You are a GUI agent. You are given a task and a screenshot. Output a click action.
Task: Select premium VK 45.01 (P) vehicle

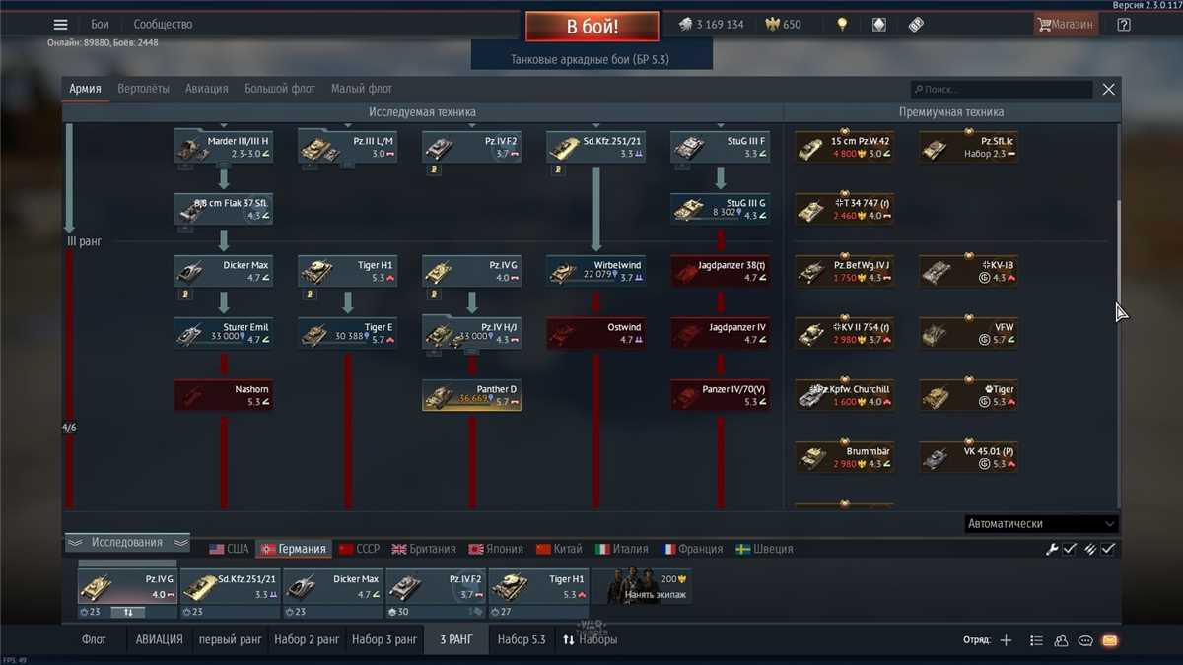pos(969,457)
